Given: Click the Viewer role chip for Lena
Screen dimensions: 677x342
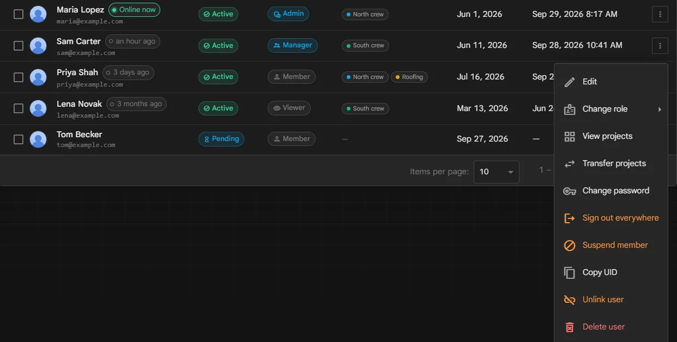Looking at the screenshot, I should (x=289, y=108).
